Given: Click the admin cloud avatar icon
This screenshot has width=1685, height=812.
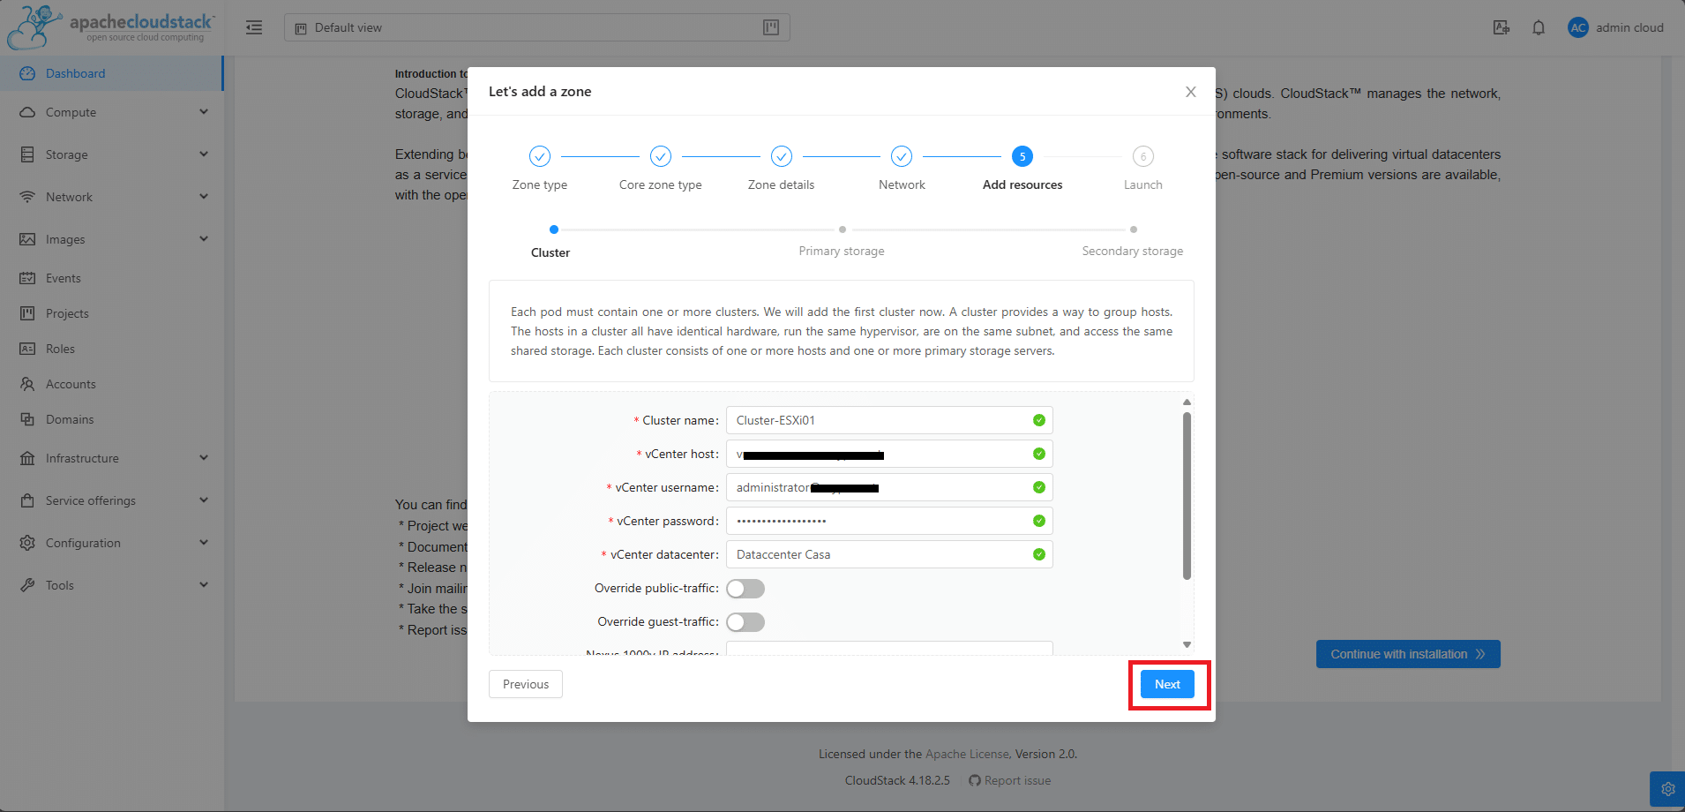Looking at the screenshot, I should (x=1578, y=27).
